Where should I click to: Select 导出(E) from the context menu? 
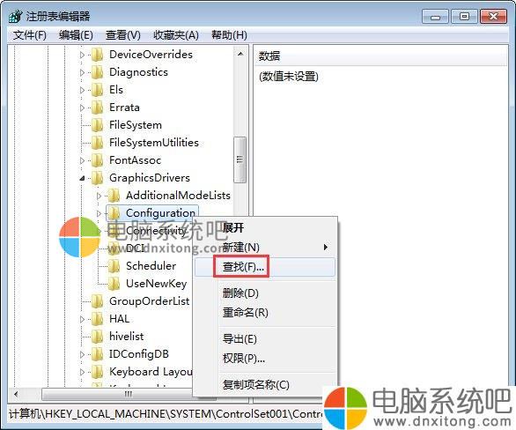pyautogui.click(x=240, y=338)
